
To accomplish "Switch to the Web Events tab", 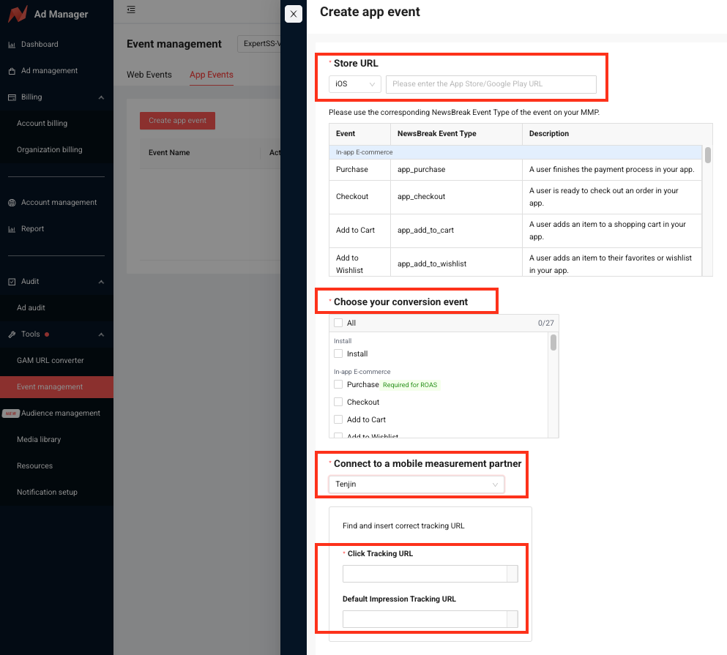I will click(149, 75).
